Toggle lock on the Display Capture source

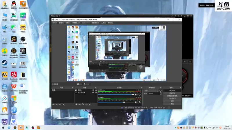click(96, 92)
